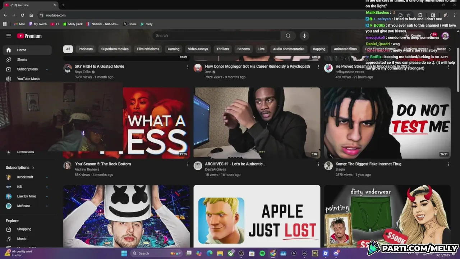Filter feed by Live chip
The image size is (460, 259).
(261, 49)
